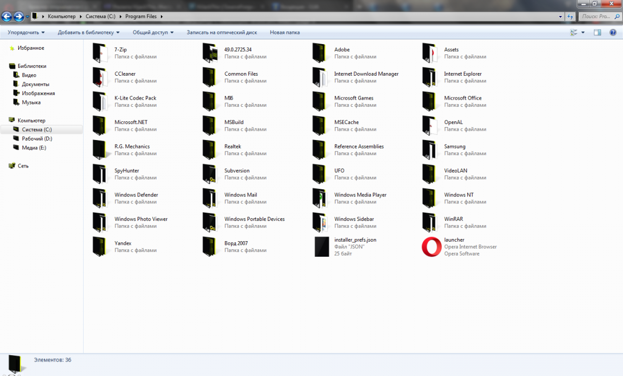The height and width of the screenshot is (376, 623).
Task: Click the Adobe folder icon
Action: [x=319, y=53]
